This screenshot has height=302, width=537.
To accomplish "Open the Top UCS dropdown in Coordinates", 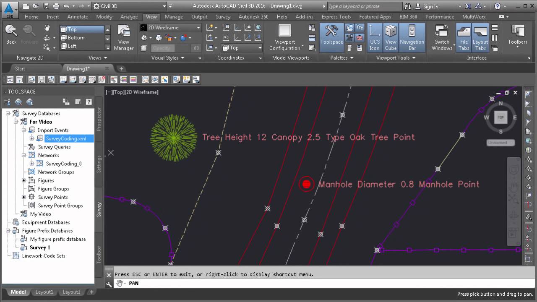I will click(242, 48).
